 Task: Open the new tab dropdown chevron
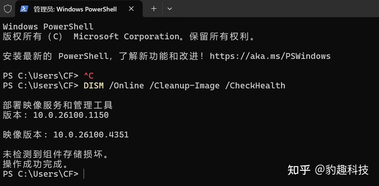[x=169, y=8]
